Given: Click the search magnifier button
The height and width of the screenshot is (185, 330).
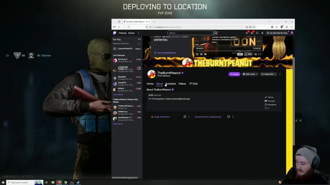Looking at the screenshot, I should click(216, 33).
